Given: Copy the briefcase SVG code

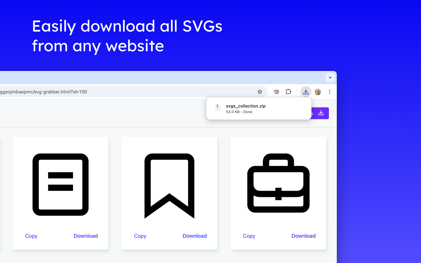Looking at the screenshot, I should (x=249, y=236).
